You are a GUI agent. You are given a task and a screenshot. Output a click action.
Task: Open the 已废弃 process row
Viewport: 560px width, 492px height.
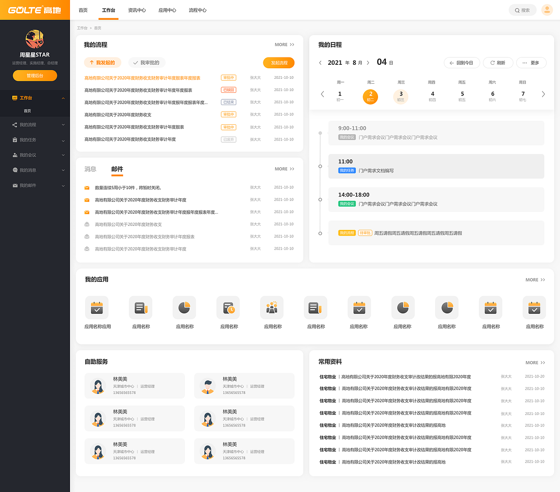coord(189,140)
